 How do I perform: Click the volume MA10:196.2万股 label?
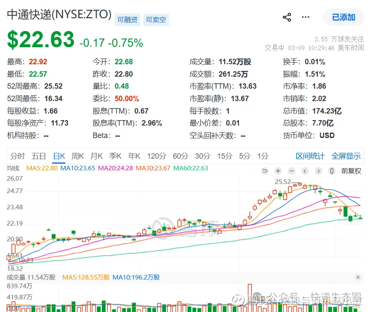click(136, 277)
